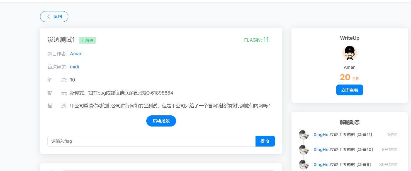411x171 pixels.
Task: Click XingHe avatar beside 场景11 entry
Action: [x=304, y=135]
